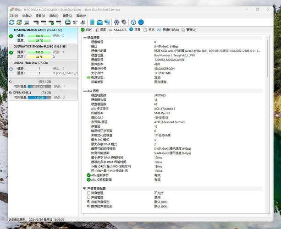The image size is (281, 229).
Task: Open the 帮助 menu
Action: point(81,16)
